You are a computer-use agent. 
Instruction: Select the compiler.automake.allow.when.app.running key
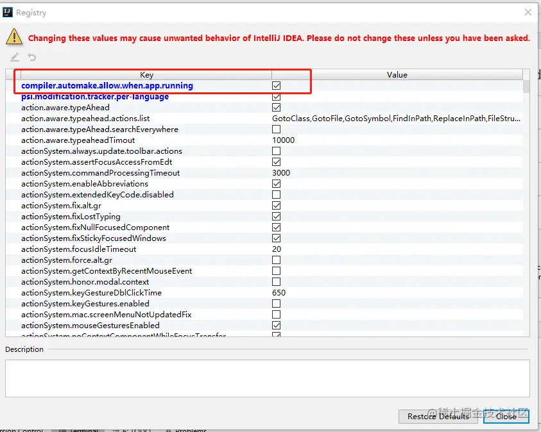(x=107, y=85)
